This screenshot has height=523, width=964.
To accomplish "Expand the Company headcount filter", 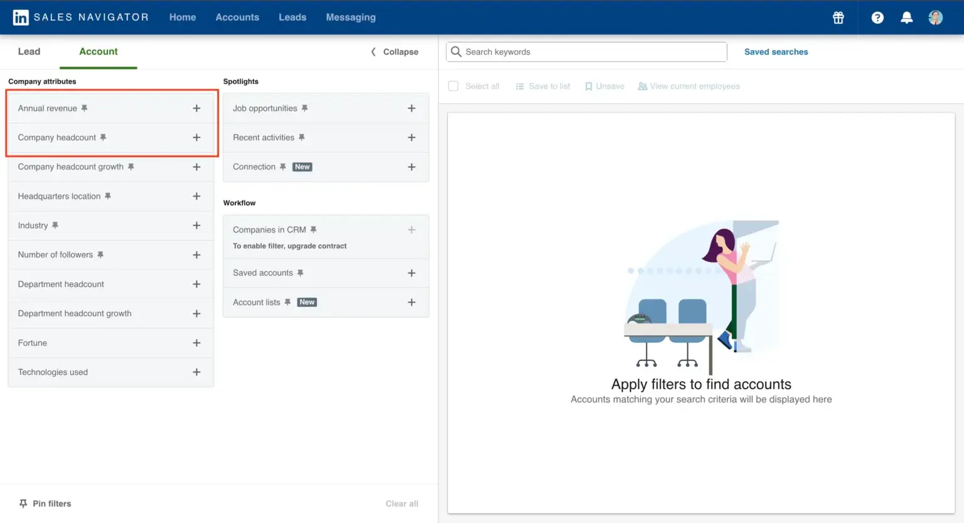I will [x=196, y=137].
